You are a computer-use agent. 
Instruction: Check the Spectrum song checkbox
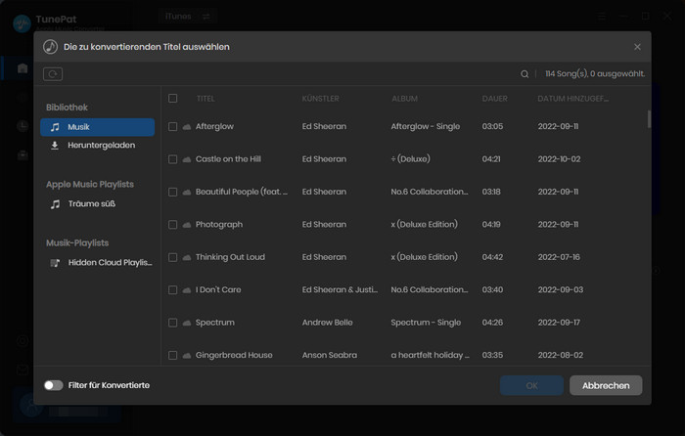(172, 323)
